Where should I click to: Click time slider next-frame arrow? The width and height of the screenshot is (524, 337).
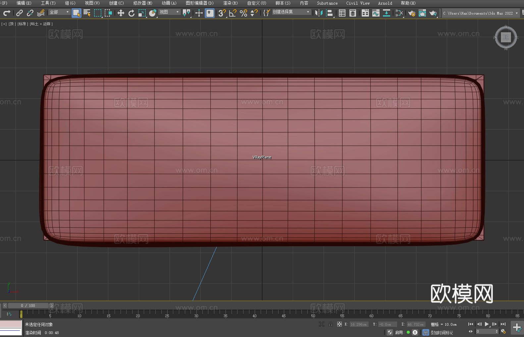(51, 306)
